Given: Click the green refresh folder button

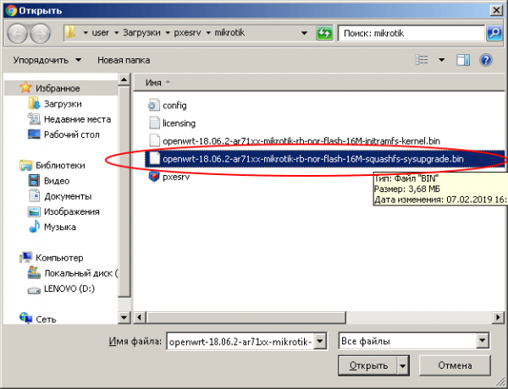Looking at the screenshot, I should coord(323,33).
